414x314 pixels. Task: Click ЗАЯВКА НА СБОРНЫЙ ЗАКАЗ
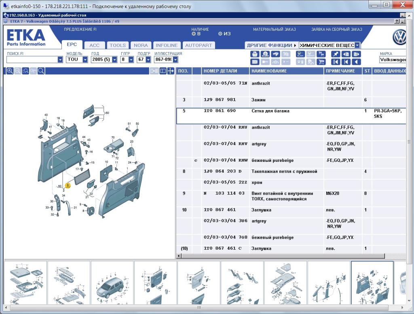coord(337,30)
